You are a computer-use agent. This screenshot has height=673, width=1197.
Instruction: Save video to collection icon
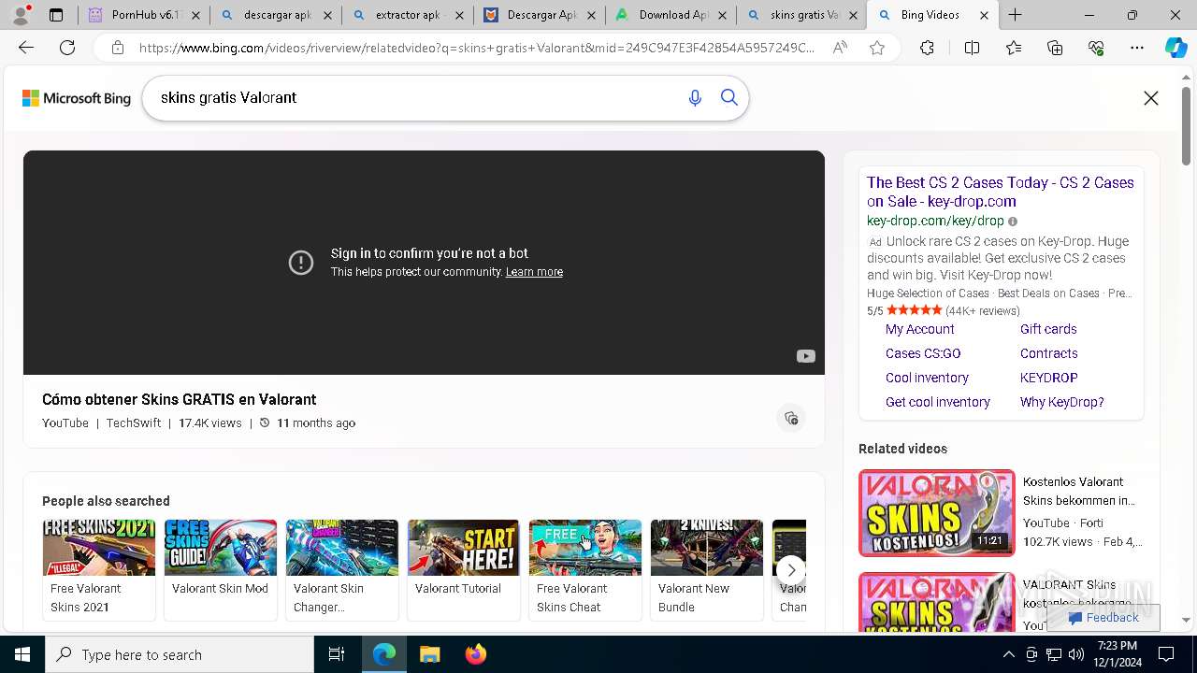(x=791, y=418)
